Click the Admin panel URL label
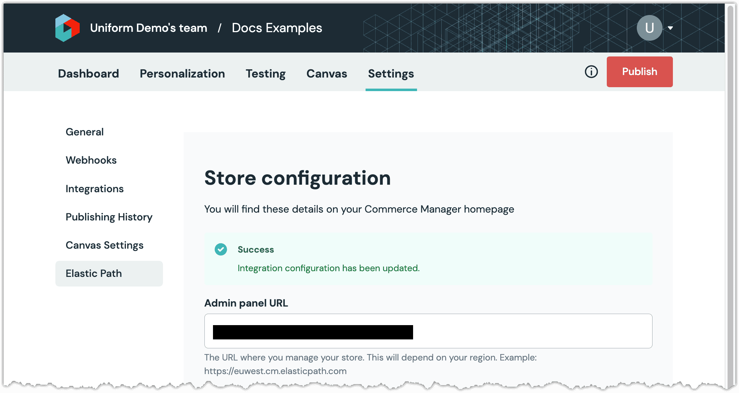The image size is (739, 393). point(246,303)
